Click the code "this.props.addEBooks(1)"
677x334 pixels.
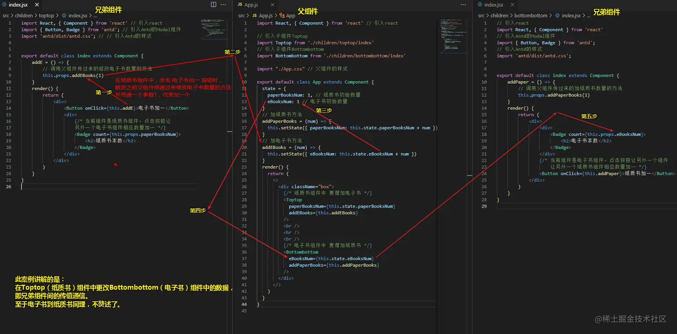pyautogui.click(x=73, y=75)
